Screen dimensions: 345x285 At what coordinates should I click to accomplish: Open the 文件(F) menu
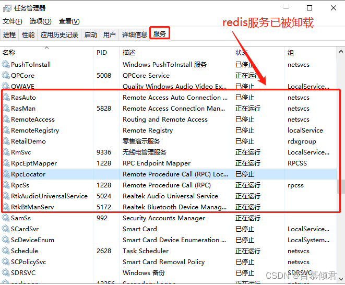click(13, 21)
